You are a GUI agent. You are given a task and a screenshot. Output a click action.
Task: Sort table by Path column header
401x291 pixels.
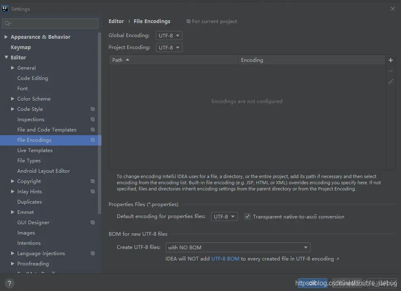tap(173, 60)
